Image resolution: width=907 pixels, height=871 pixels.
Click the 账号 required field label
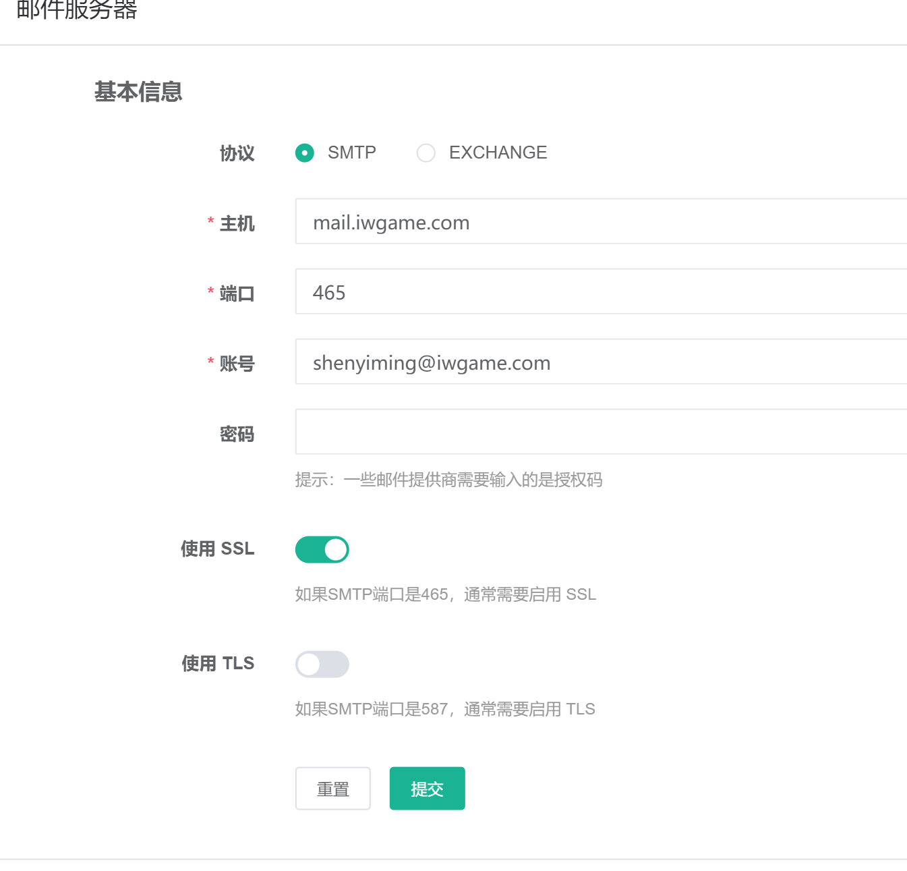click(x=237, y=364)
